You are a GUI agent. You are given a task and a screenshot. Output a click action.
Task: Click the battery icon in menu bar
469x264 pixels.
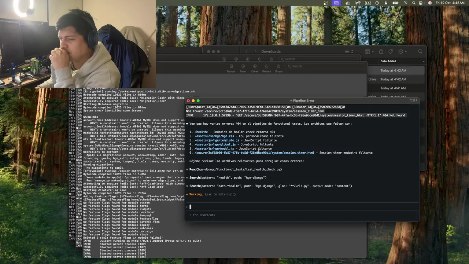[x=395, y=3]
